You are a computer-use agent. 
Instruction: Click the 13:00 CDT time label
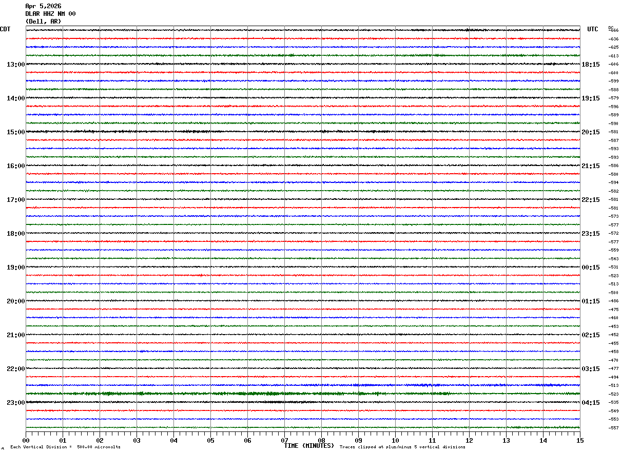[16, 65]
